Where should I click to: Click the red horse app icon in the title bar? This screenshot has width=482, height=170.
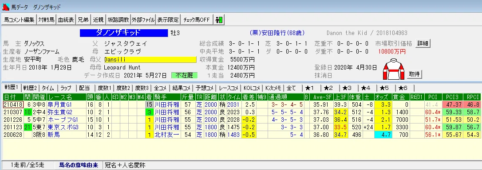click(5, 7)
